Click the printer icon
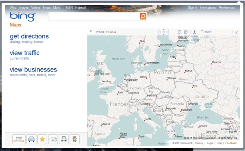 click(x=64, y=139)
